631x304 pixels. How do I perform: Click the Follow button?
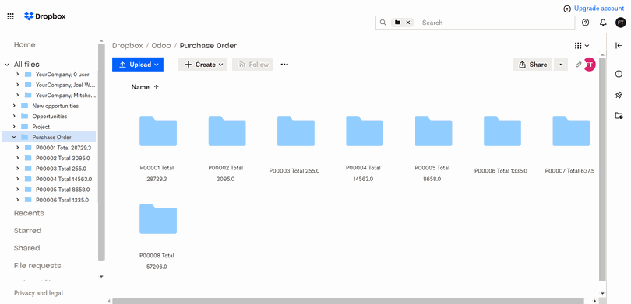pos(252,65)
